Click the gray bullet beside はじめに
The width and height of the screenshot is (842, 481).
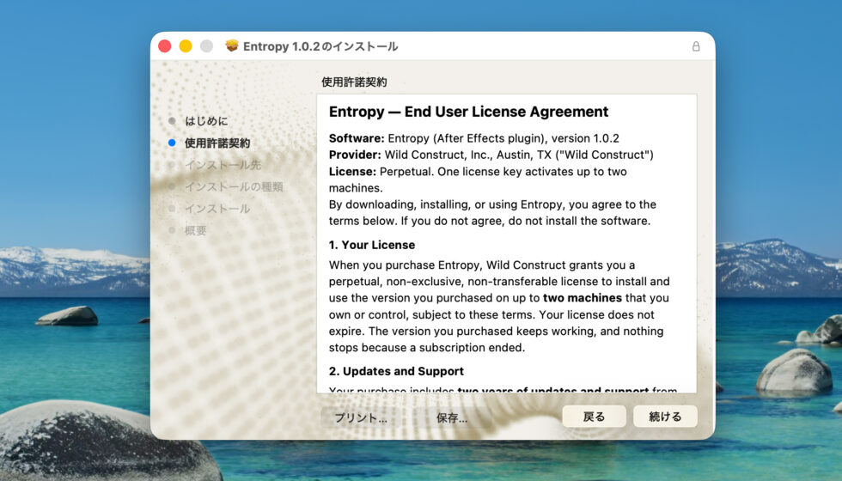click(172, 121)
